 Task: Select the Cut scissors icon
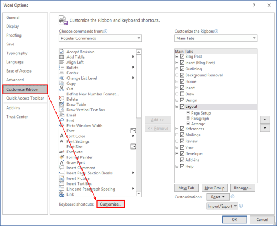61,89
